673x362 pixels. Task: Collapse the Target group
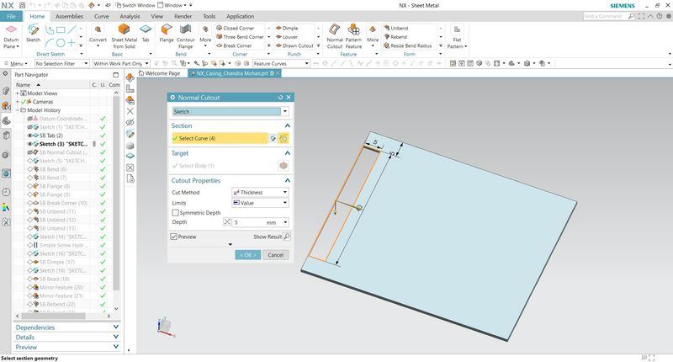click(287, 153)
